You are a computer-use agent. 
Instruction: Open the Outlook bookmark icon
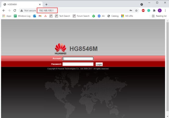35,16
